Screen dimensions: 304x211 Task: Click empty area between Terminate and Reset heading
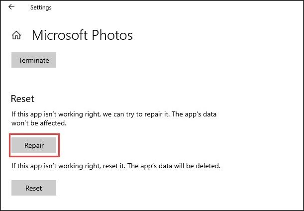[x=100, y=81]
